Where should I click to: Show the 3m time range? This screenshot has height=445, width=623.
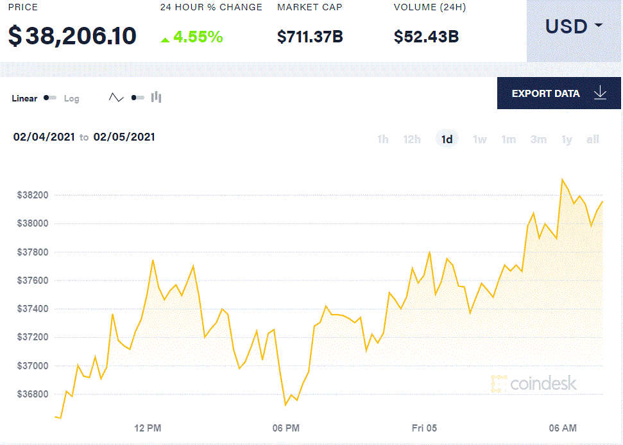(x=538, y=139)
